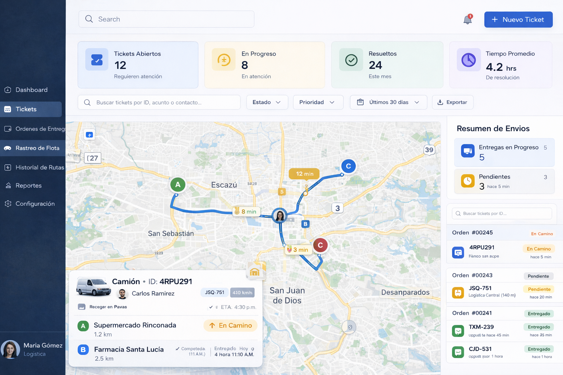Open the Últimos 30 días date dropdown
Image resolution: width=563 pixels, height=375 pixels.
pos(388,102)
